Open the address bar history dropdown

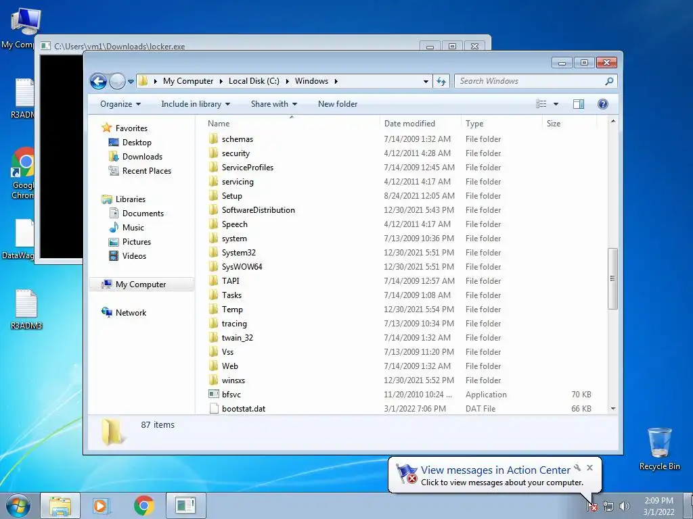(426, 81)
